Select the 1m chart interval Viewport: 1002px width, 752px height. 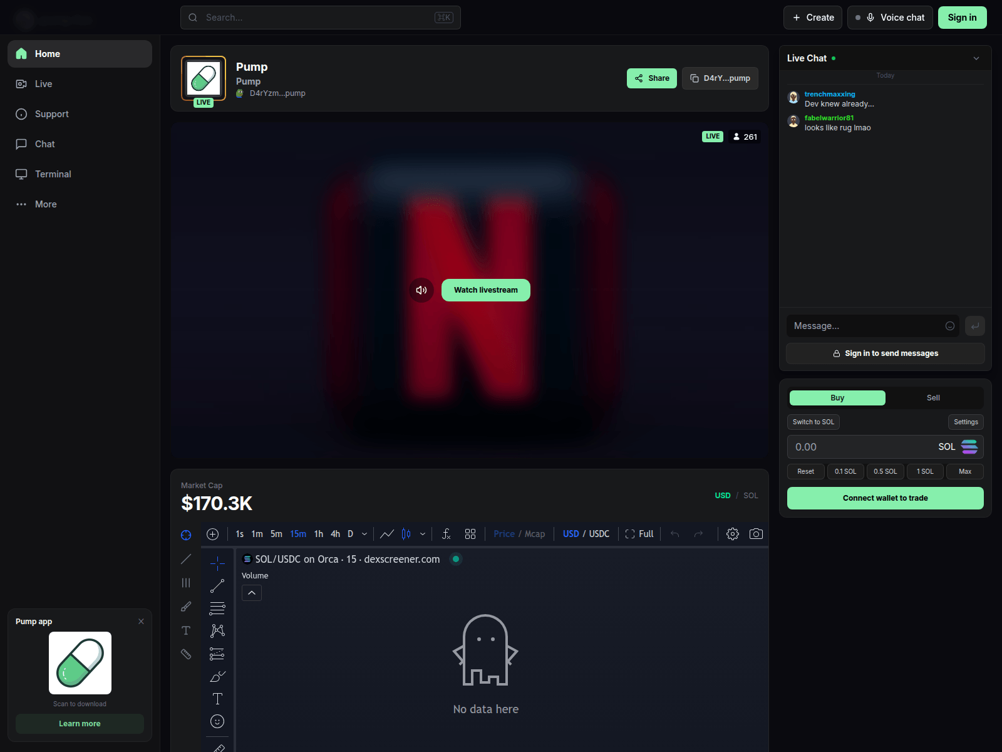[257, 534]
